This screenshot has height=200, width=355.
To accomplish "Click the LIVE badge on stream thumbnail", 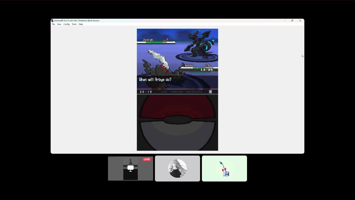I will 147,159.
